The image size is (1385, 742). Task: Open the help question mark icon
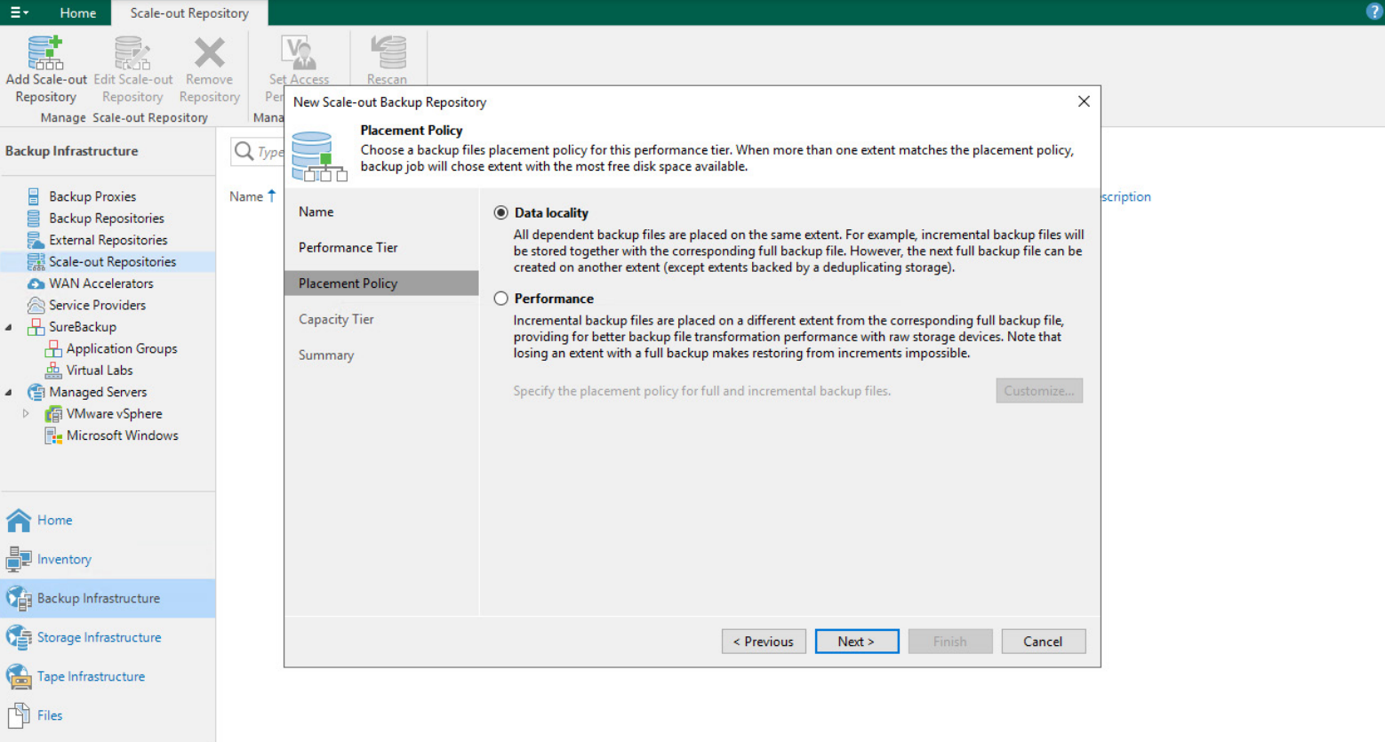(1373, 12)
